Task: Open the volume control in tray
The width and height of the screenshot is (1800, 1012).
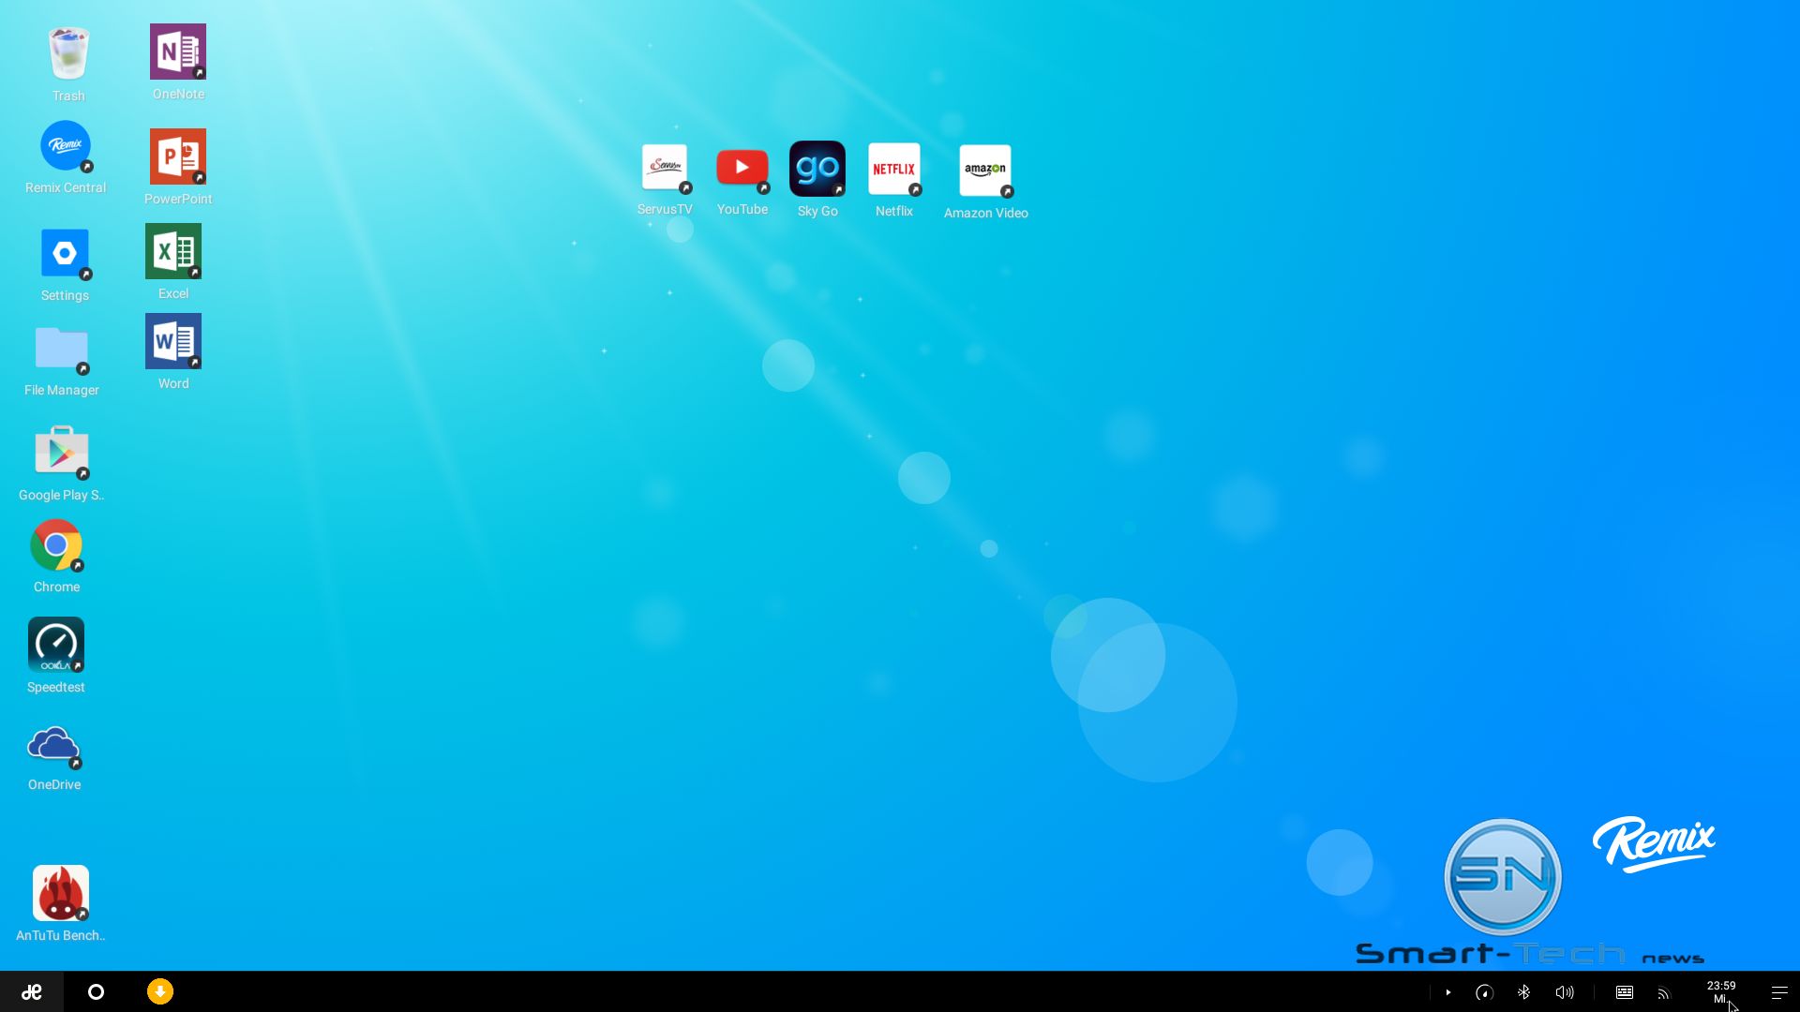Action: point(1565,992)
